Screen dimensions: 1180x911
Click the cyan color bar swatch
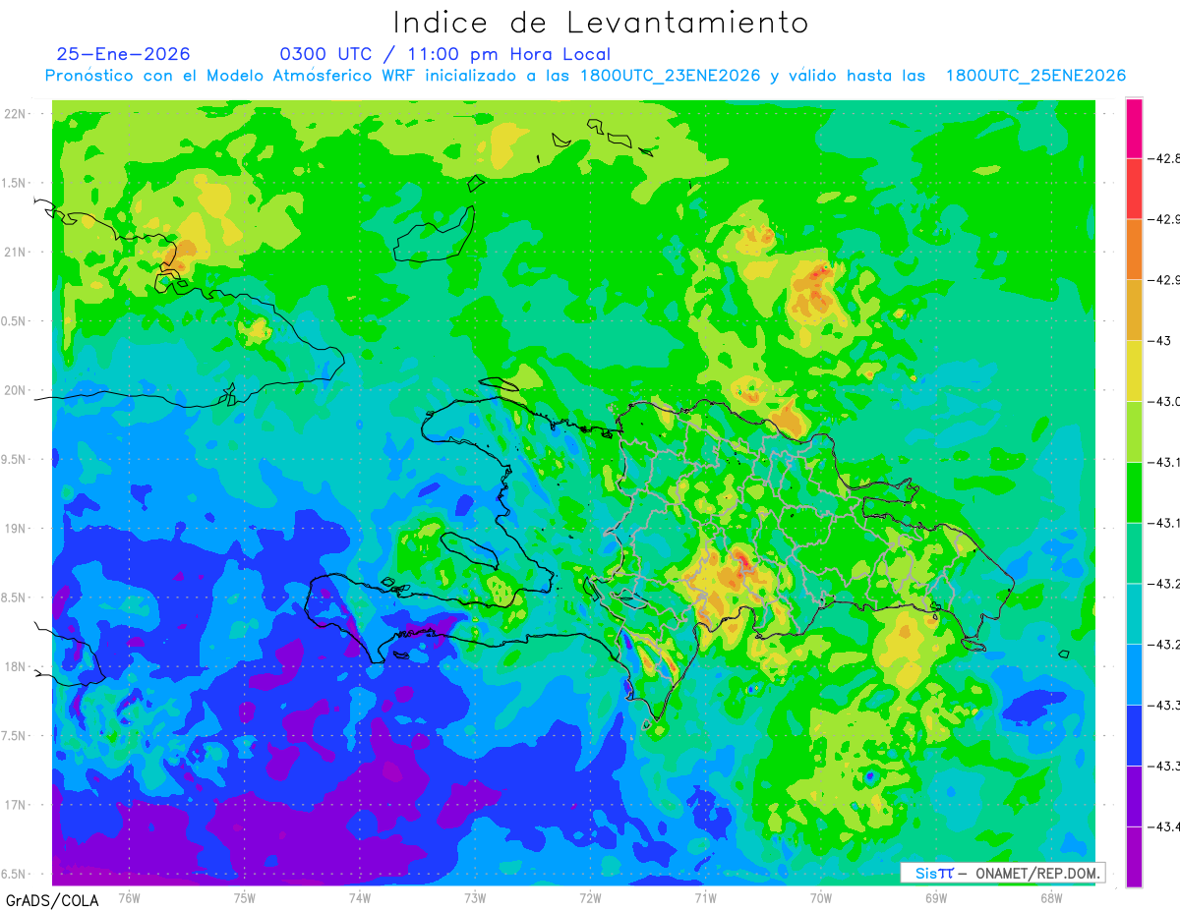click(x=1134, y=613)
